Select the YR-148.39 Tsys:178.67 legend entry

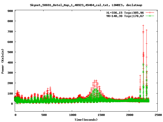coord(125,16)
